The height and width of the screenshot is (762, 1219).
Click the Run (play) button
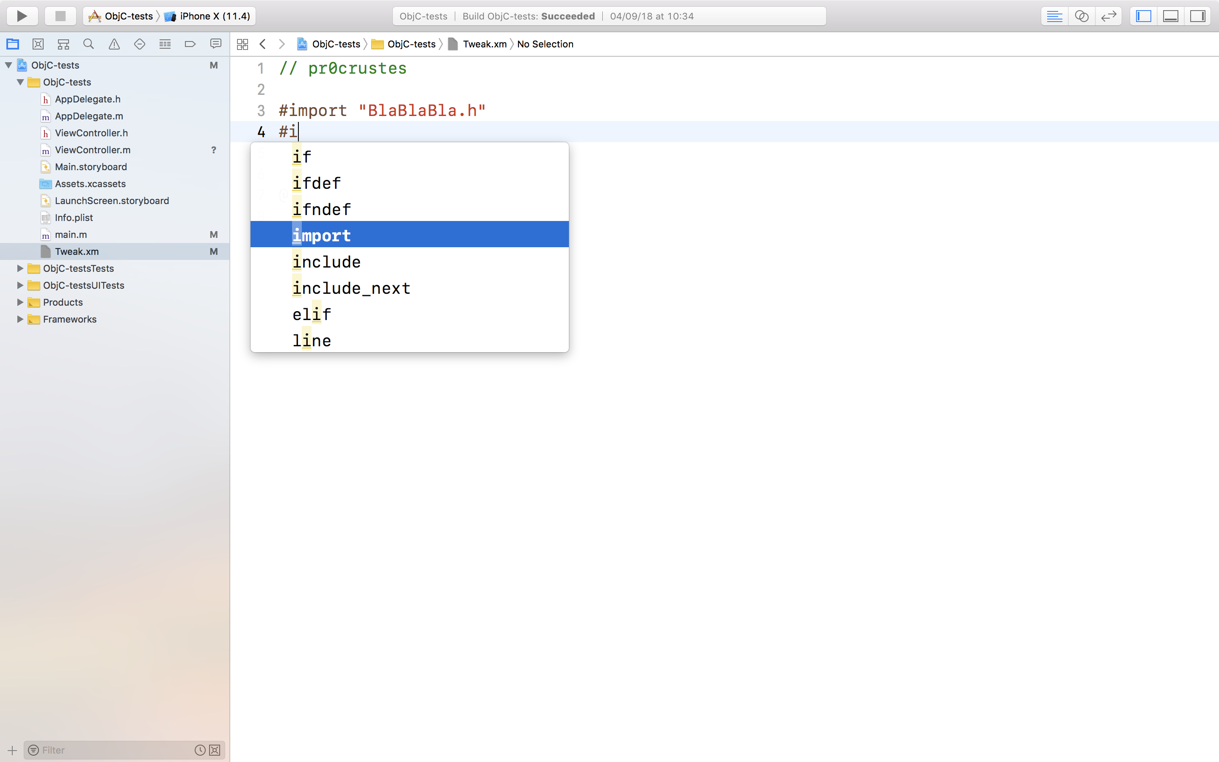[x=22, y=16]
